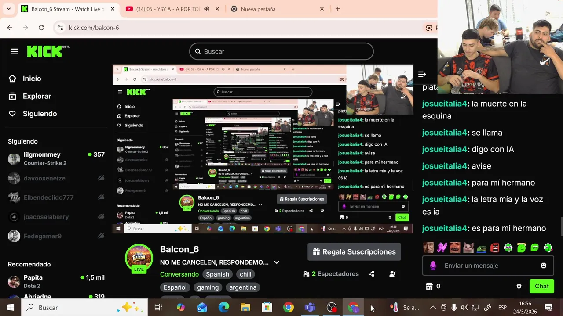Close the Nueva pestaña tab
The width and height of the screenshot is (563, 316).
(322, 9)
